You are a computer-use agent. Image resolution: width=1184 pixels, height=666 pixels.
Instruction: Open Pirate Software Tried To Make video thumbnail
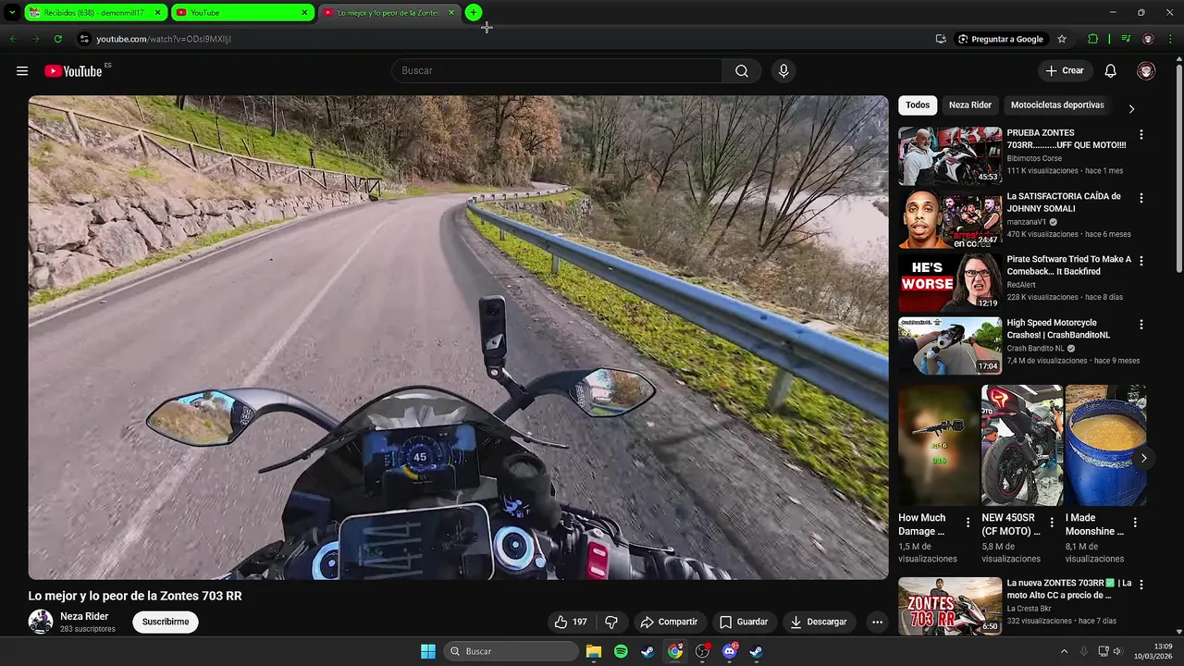[x=950, y=283]
